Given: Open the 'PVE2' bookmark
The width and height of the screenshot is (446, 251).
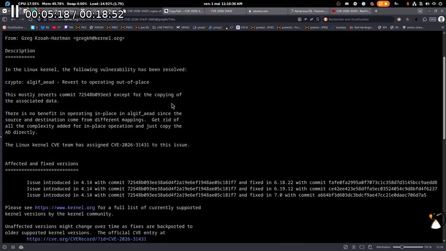Looking at the screenshot, I should coord(127,28).
